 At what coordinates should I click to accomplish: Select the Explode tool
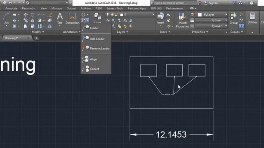click(x=49, y=21)
